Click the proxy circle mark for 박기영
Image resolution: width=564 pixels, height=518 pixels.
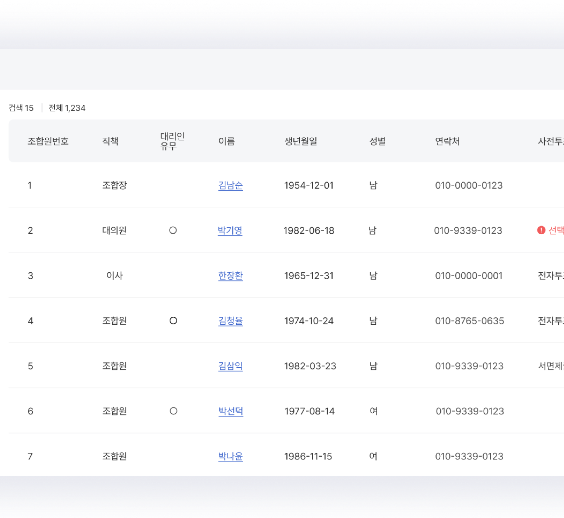click(173, 230)
